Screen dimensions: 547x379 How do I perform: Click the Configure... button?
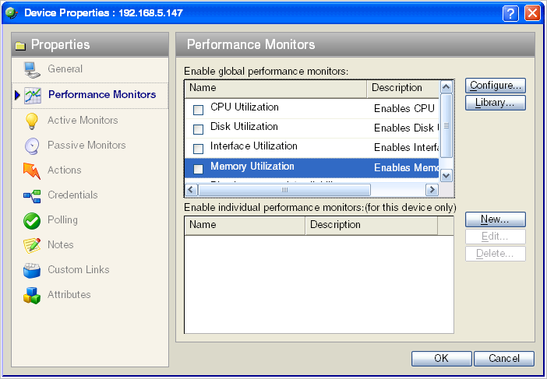pos(496,86)
